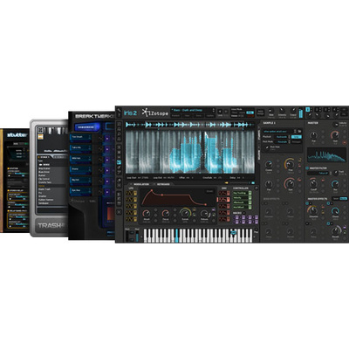Open the Master Filter type dropdown
The height and width of the screenshot is (349, 349).
click(319, 173)
